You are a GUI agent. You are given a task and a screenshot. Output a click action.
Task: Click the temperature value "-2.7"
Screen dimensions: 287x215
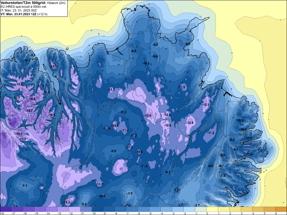(197, 205)
